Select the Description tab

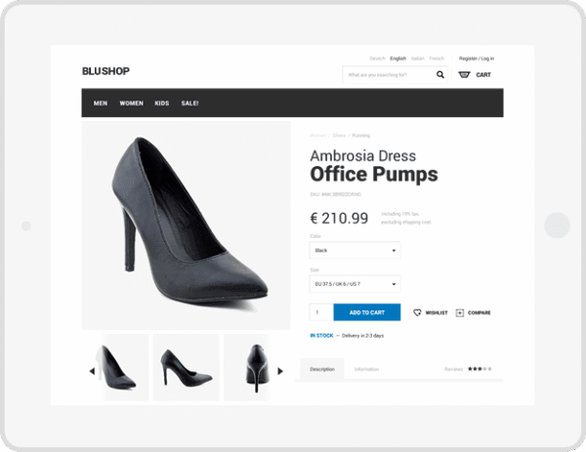(x=322, y=369)
